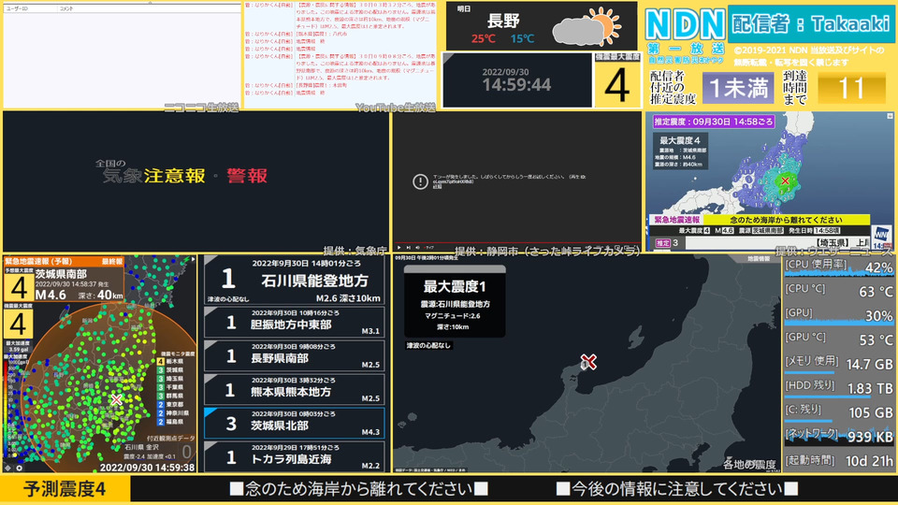Screen dimensions: 898x505
Task: Select 胆振地方中東部 M3.1 earthquake row
Action: click(295, 323)
